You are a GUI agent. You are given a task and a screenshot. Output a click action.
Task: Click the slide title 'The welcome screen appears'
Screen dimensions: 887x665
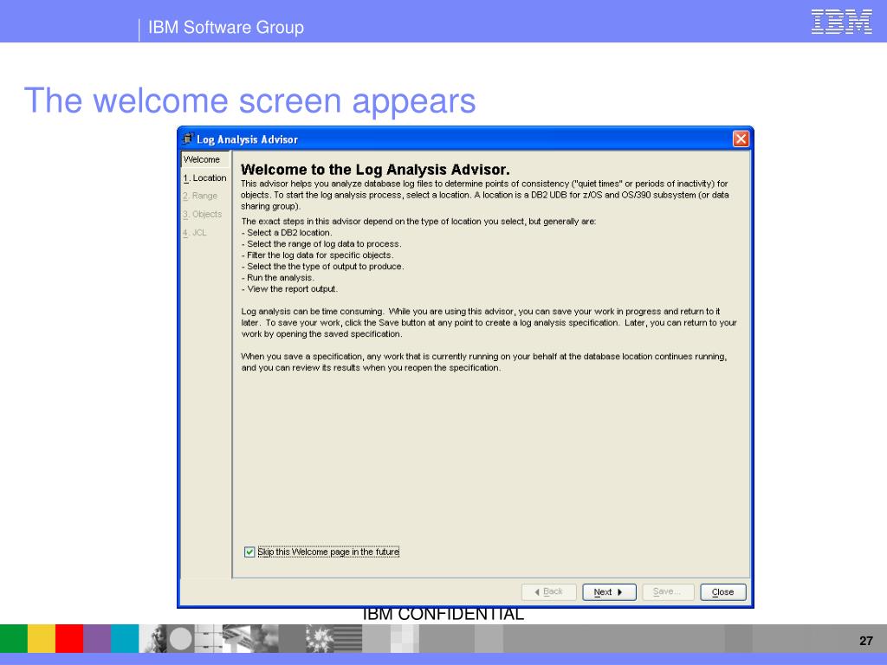(249, 100)
